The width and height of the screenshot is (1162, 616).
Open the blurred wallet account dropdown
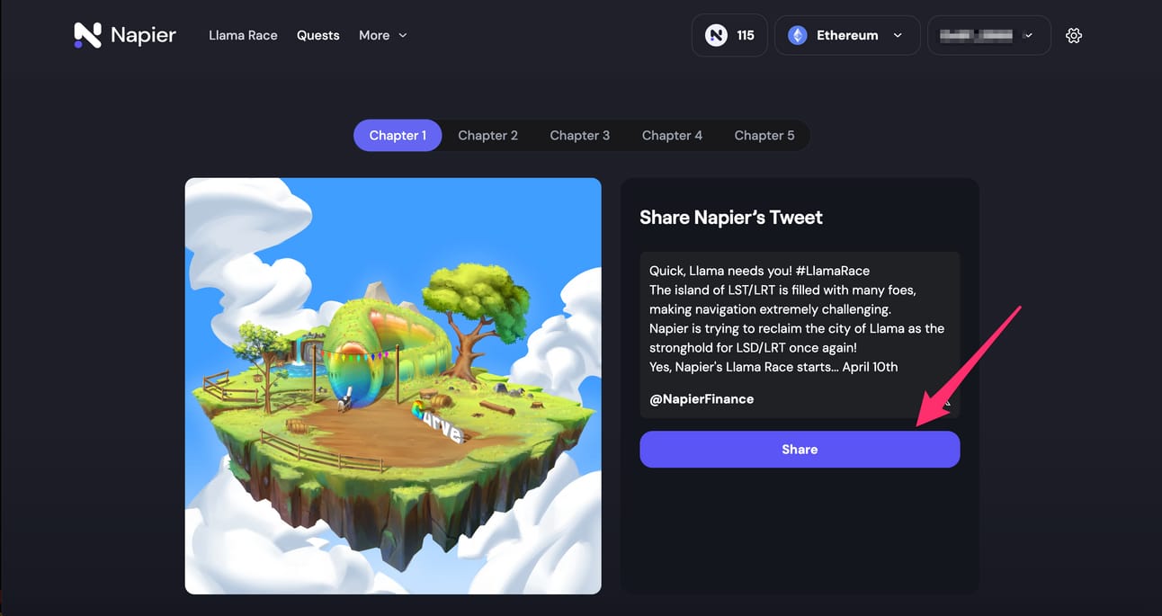pos(988,35)
